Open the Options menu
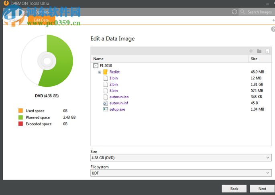 [42, 12]
